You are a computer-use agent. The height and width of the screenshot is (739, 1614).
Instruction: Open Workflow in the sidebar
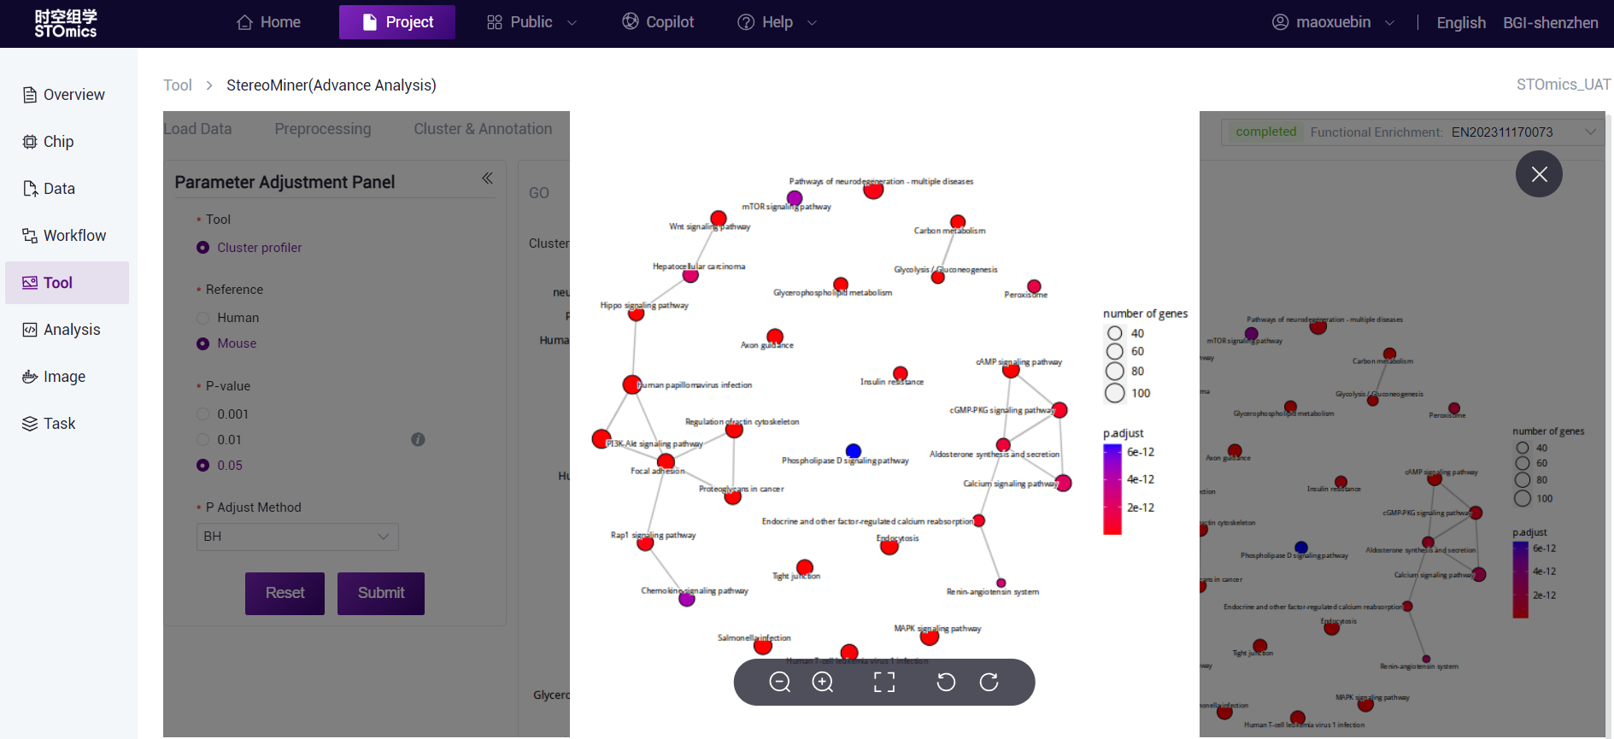click(x=74, y=236)
